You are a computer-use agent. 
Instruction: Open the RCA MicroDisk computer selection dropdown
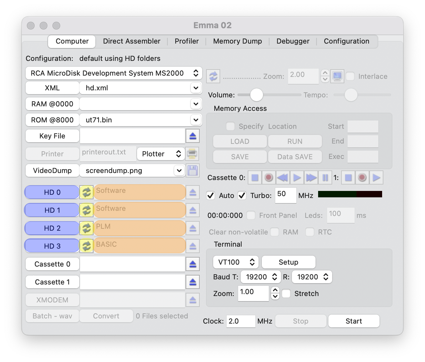pyautogui.click(x=114, y=73)
